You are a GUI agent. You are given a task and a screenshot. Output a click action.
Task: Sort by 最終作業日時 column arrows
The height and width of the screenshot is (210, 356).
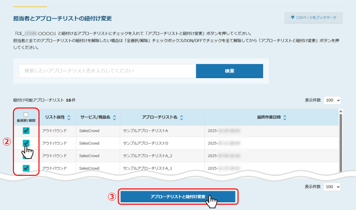click(285, 118)
